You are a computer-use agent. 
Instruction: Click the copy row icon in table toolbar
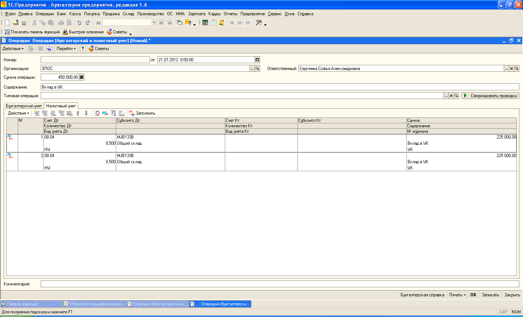tap(45, 113)
